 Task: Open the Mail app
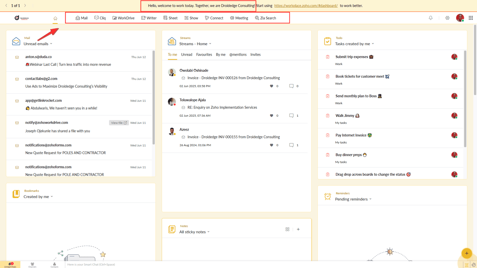point(81,18)
